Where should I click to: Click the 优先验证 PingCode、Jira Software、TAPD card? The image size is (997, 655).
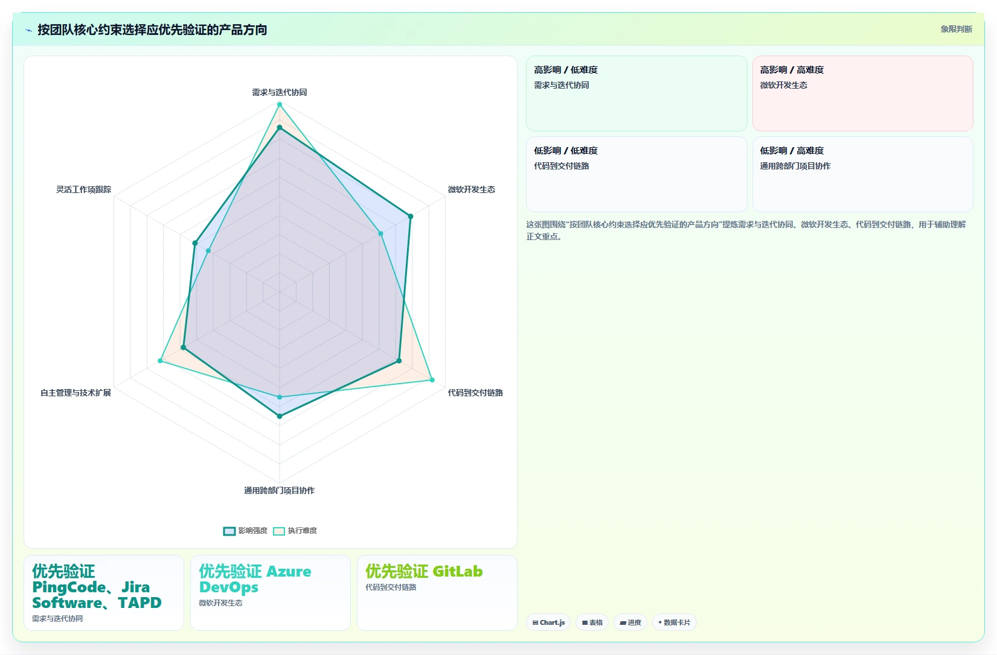(104, 593)
